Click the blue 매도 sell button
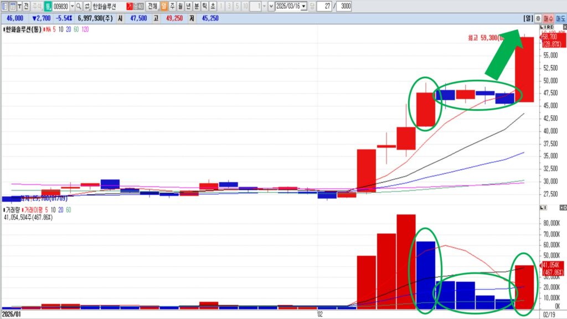Viewport: 567px width, 319px height. tap(560, 18)
